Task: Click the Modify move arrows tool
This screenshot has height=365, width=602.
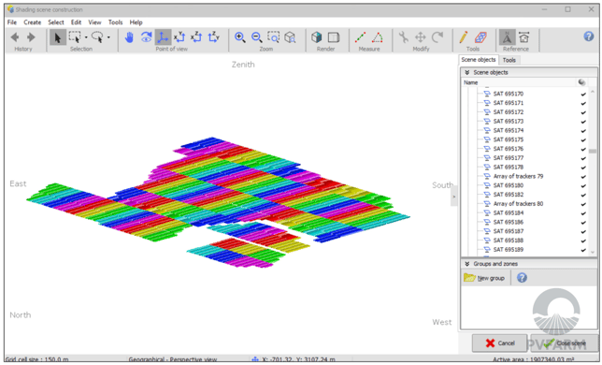Action: pyautogui.click(x=421, y=37)
